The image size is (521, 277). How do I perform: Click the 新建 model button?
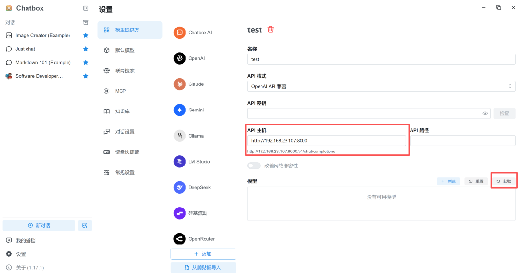point(448,181)
